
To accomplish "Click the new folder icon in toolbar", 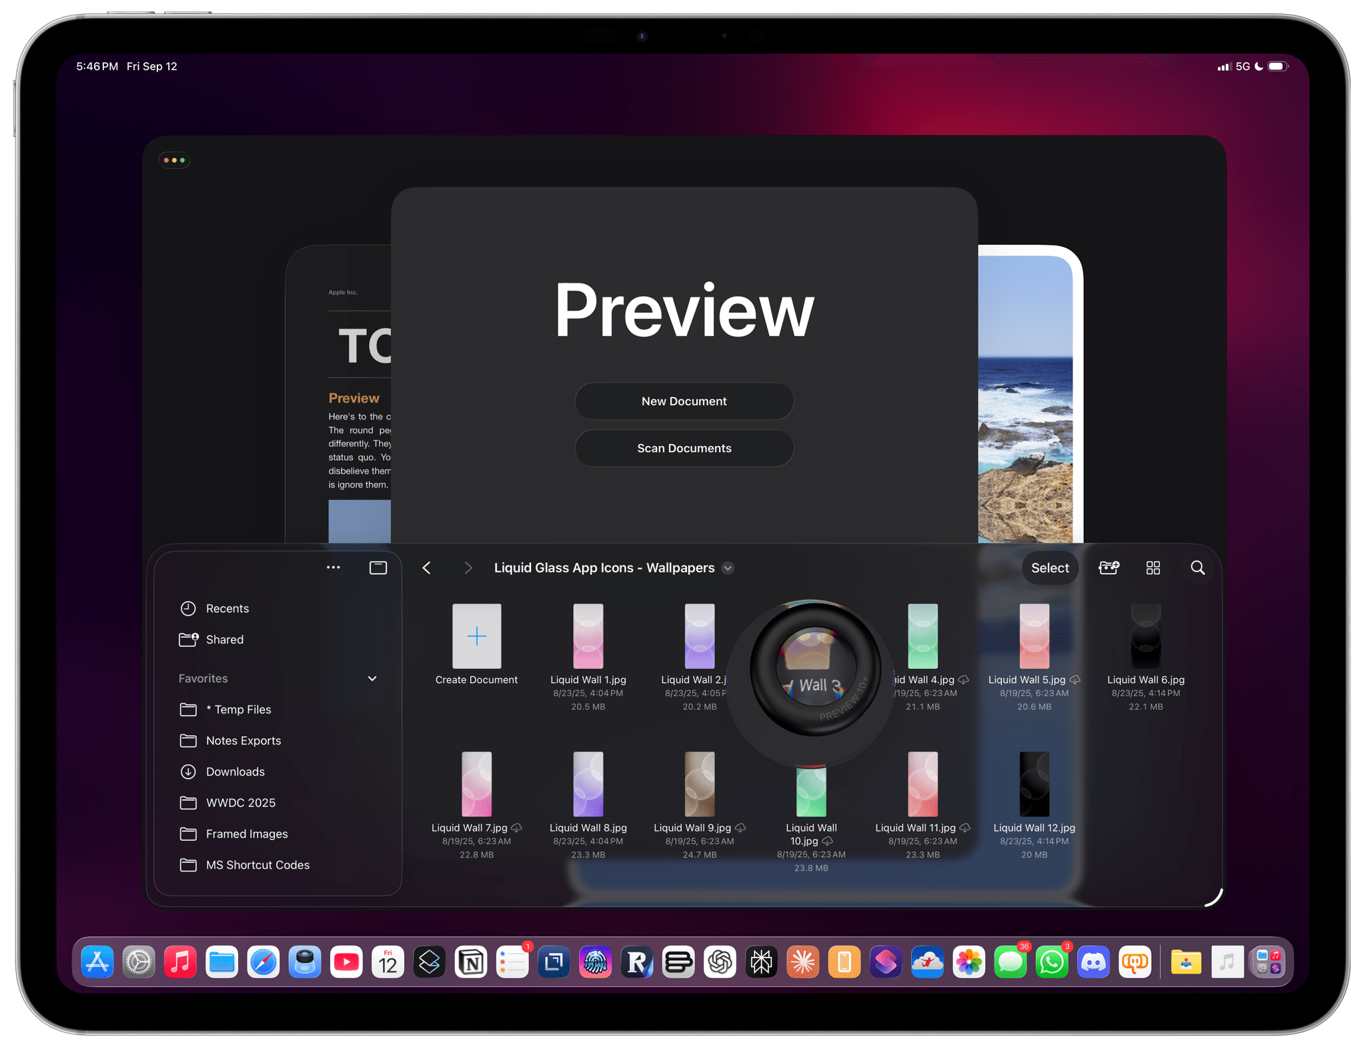I will pyautogui.click(x=1109, y=568).
